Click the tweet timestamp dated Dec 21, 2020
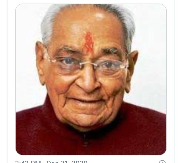179x163 pixels. click(51, 162)
